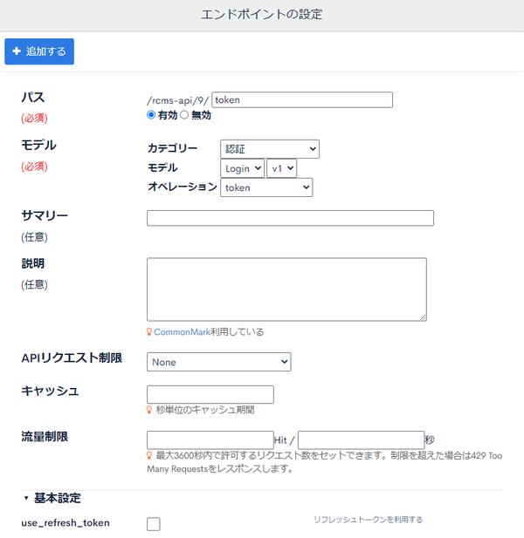This screenshot has height=538, width=524.
Task: Click the plus icon on 追加する button
Action: [x=16, y=51]
